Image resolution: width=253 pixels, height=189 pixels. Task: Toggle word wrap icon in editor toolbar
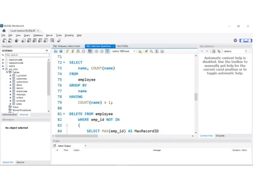pyautogui.click(x=162, y=51)
